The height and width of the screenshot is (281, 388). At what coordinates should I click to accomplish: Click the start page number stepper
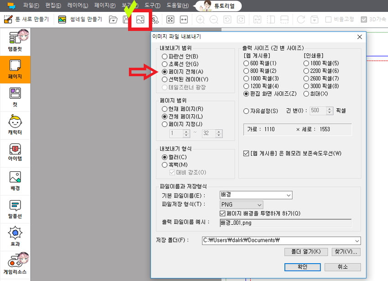(186, 133)
